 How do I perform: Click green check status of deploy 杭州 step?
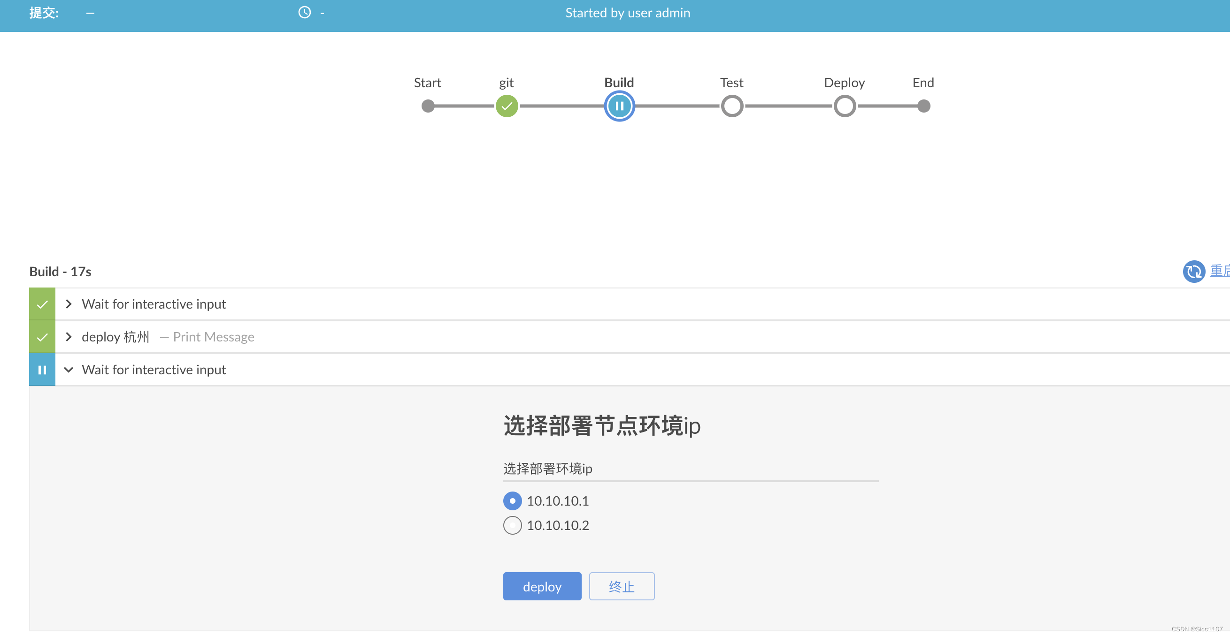(42, 337)
